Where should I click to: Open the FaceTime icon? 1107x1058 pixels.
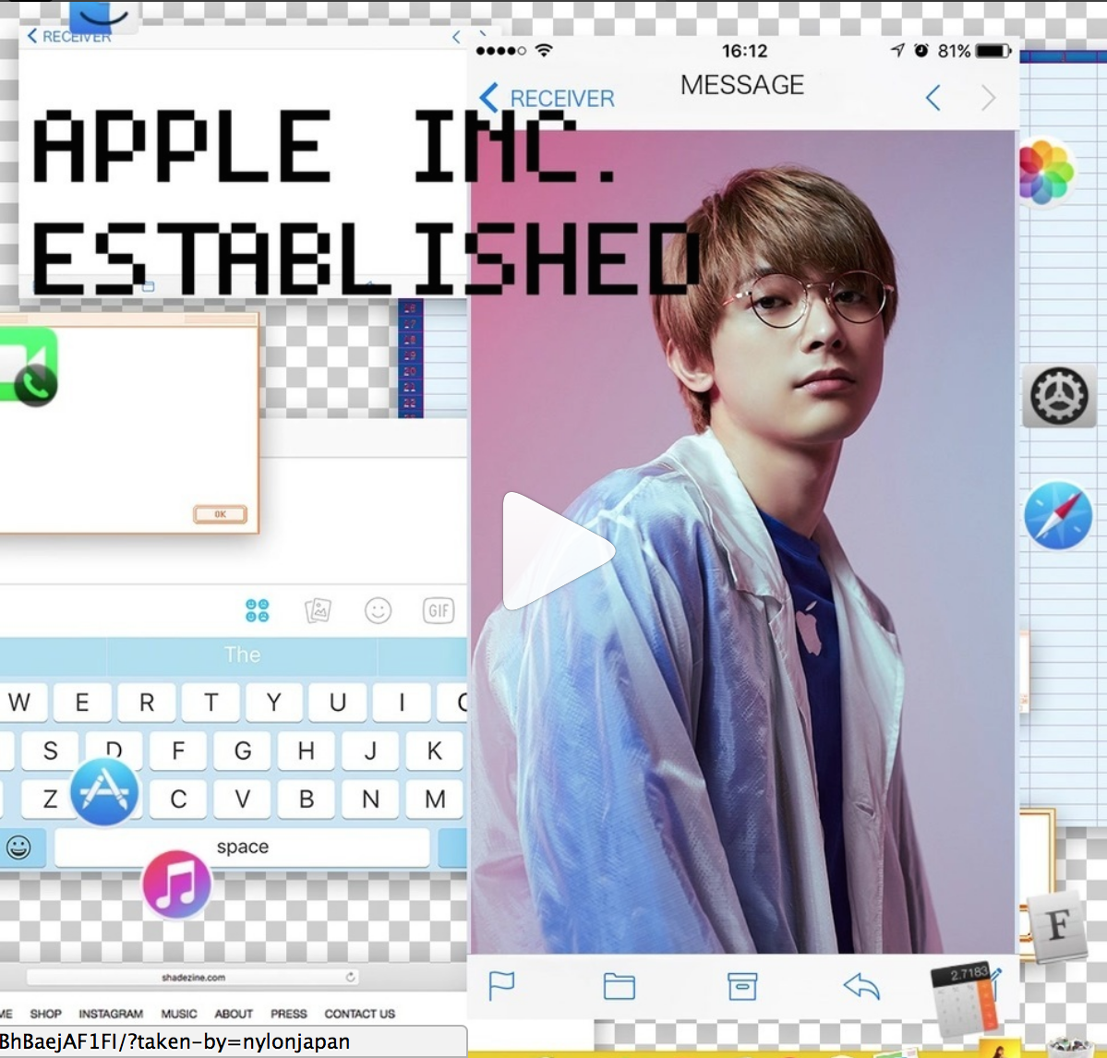click(29, 367)
